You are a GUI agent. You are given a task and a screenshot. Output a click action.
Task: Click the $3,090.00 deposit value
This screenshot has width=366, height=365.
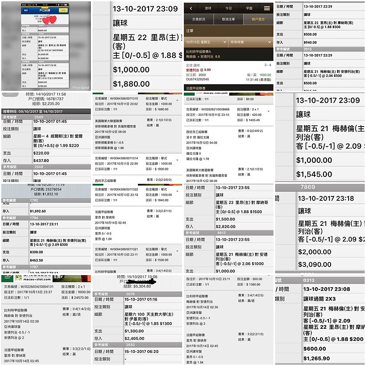tap(315, 264)
